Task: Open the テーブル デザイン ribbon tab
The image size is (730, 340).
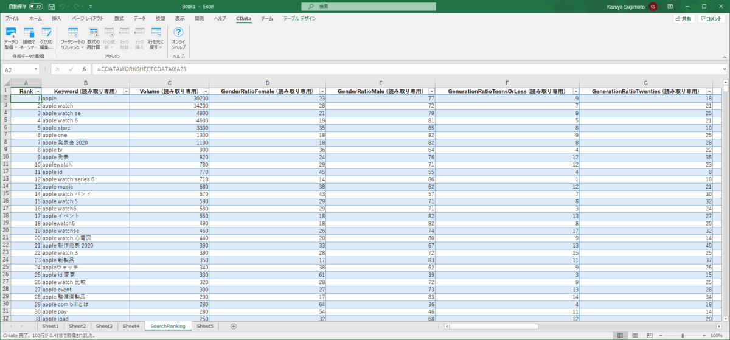Action: click(x=299, y=19)
